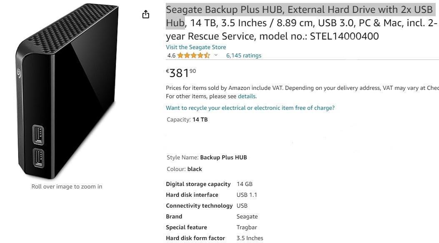Viewport: 439px width, 243px height.
Task: Open the free electrical recycling link
Action: click(250, 108)
